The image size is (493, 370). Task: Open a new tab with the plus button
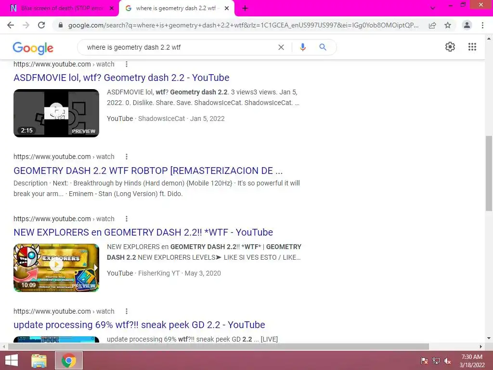245,9
